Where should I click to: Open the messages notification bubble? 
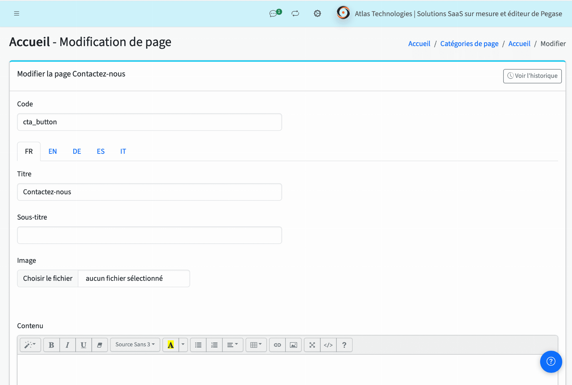pyautogui.click(x=273, y=13)
